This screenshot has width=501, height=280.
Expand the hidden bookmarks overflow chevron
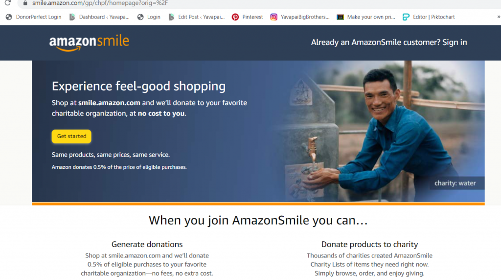[x=499, y=17]
